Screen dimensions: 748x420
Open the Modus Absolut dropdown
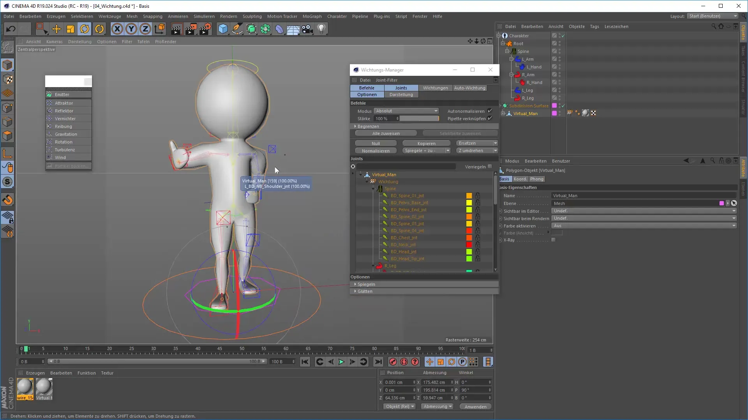click(406, 111)
